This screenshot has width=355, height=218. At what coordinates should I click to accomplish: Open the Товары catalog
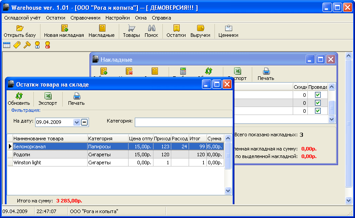[131, 31]
